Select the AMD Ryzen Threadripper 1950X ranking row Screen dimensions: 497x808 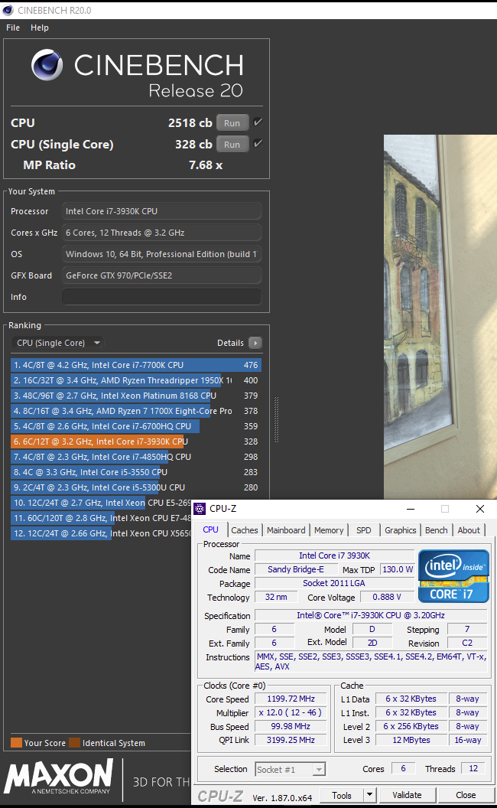point(136,380)
